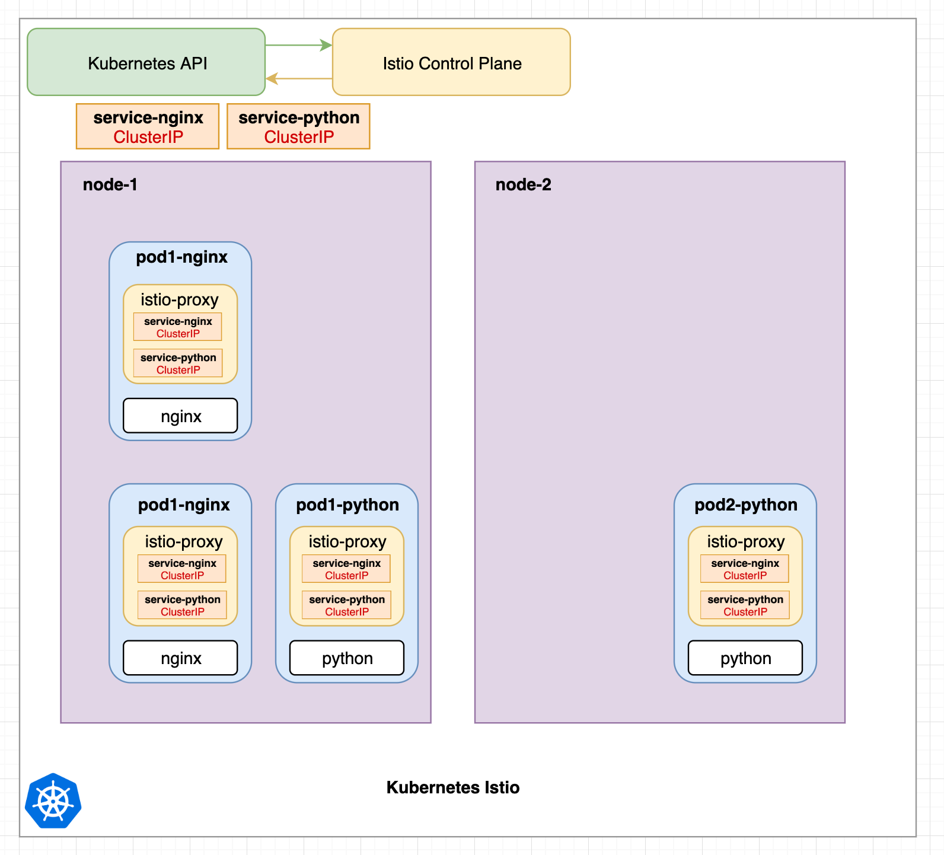Select the Kubernetes API box

point(146,62)
